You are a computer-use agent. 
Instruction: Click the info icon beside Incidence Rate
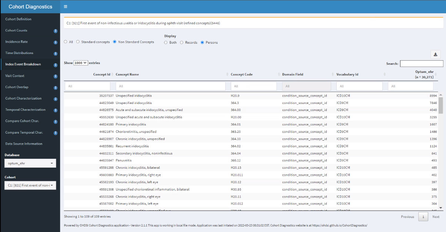pos(56,42)
